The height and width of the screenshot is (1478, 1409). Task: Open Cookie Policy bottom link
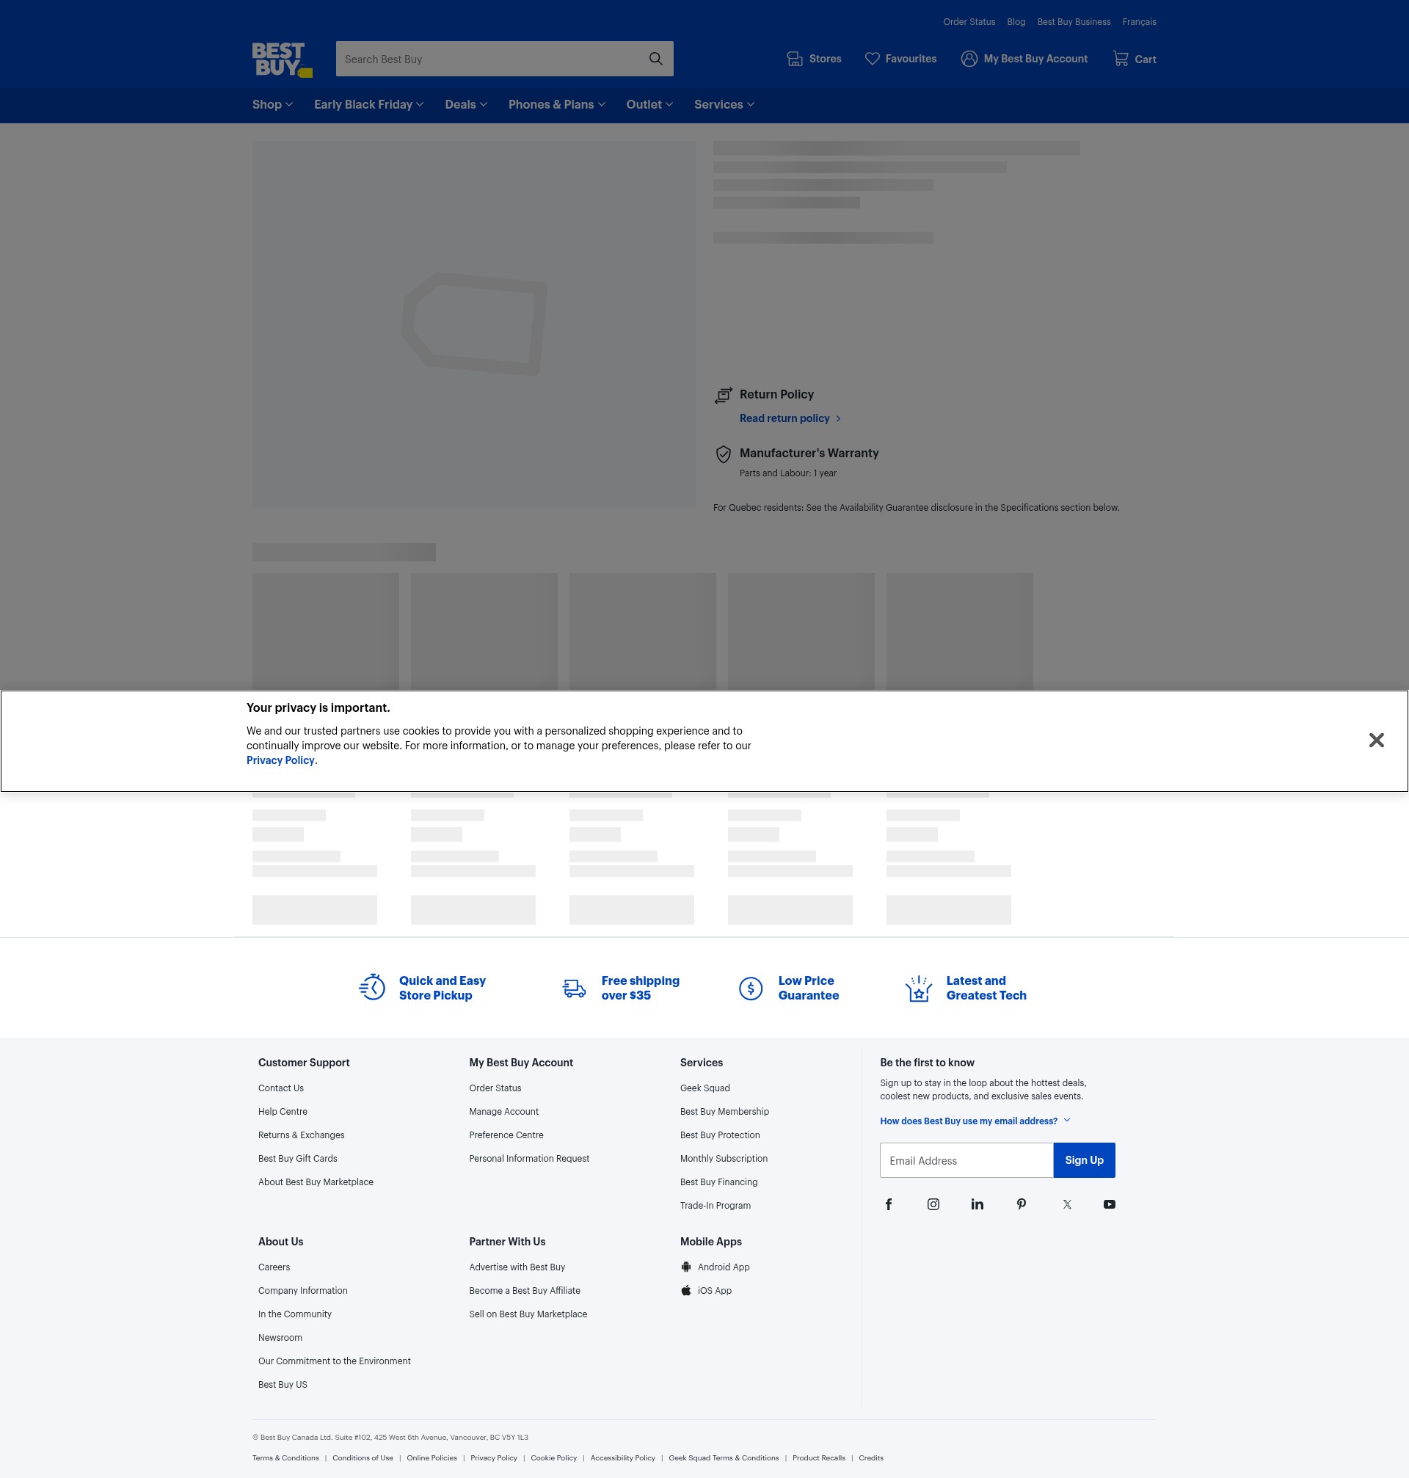click(x=553, y=1457)
